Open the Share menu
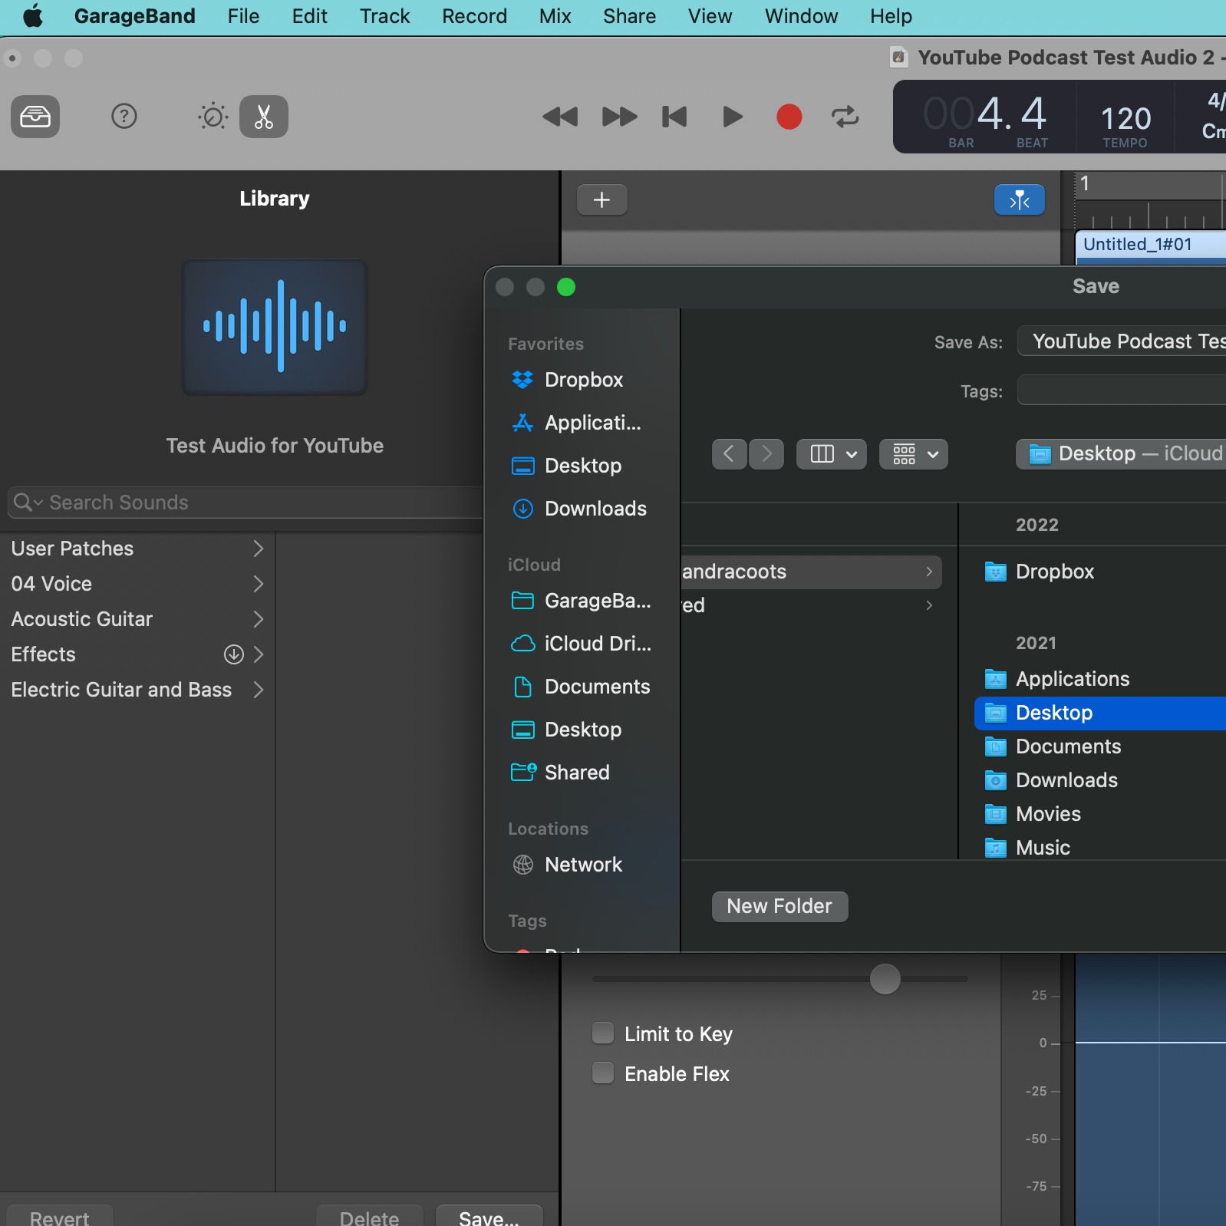The width and height of the screenshot is (1226, 1226). 629,16
